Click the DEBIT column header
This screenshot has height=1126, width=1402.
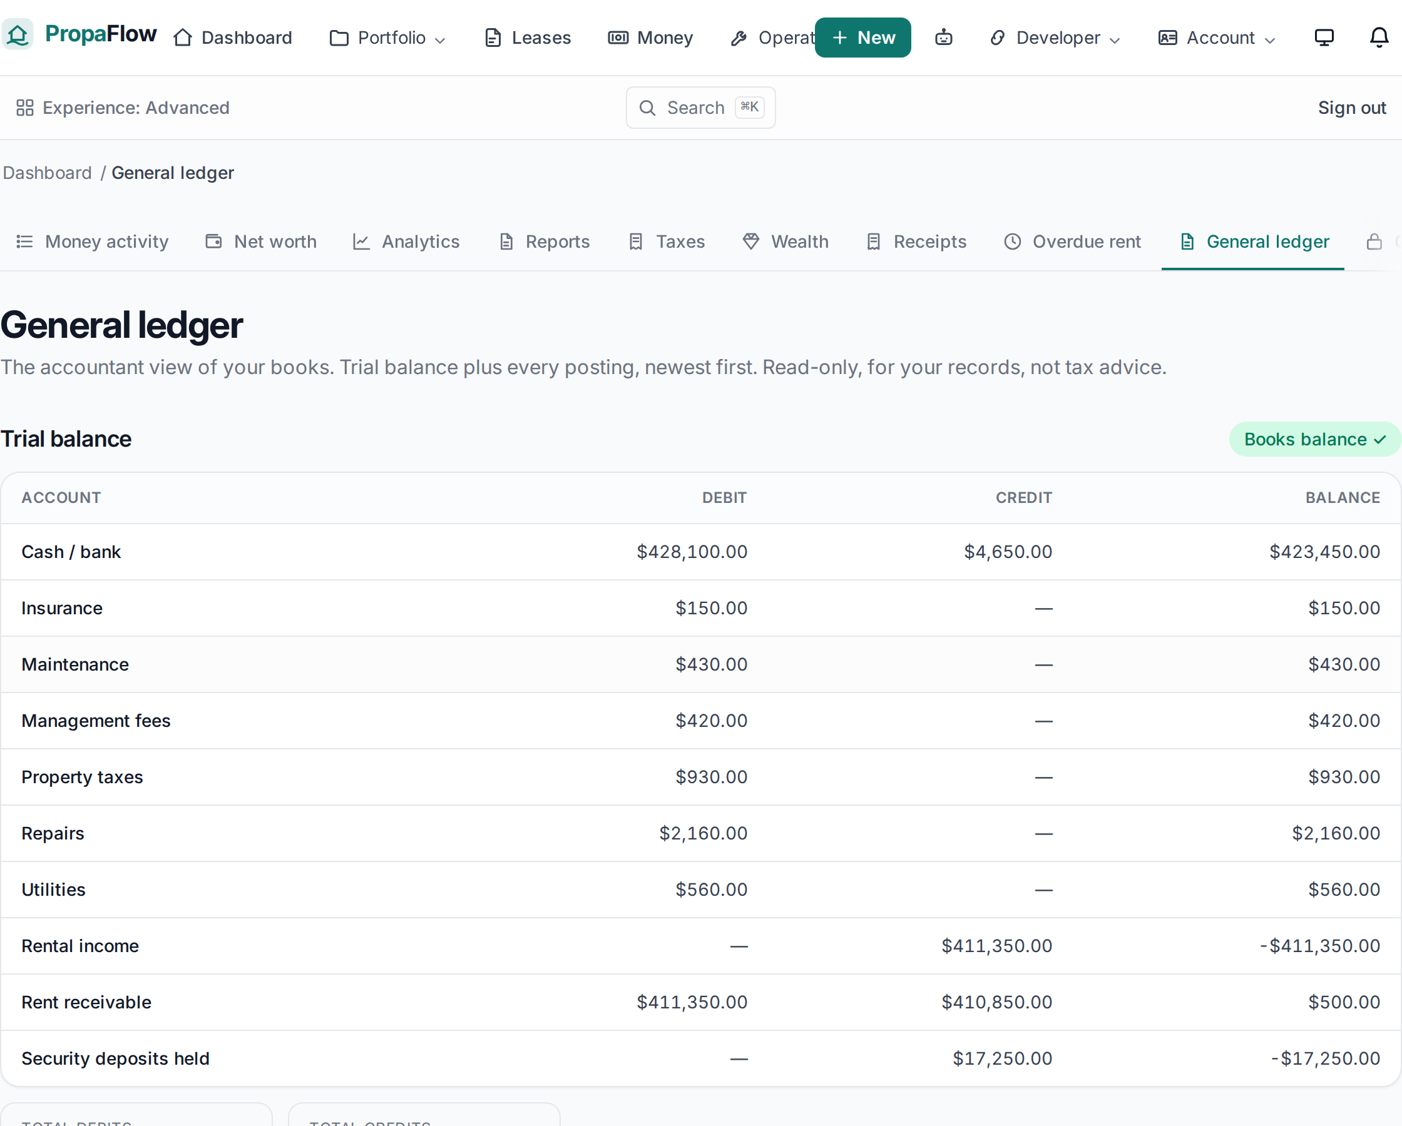pyautogui.click(x=724, y=498)
